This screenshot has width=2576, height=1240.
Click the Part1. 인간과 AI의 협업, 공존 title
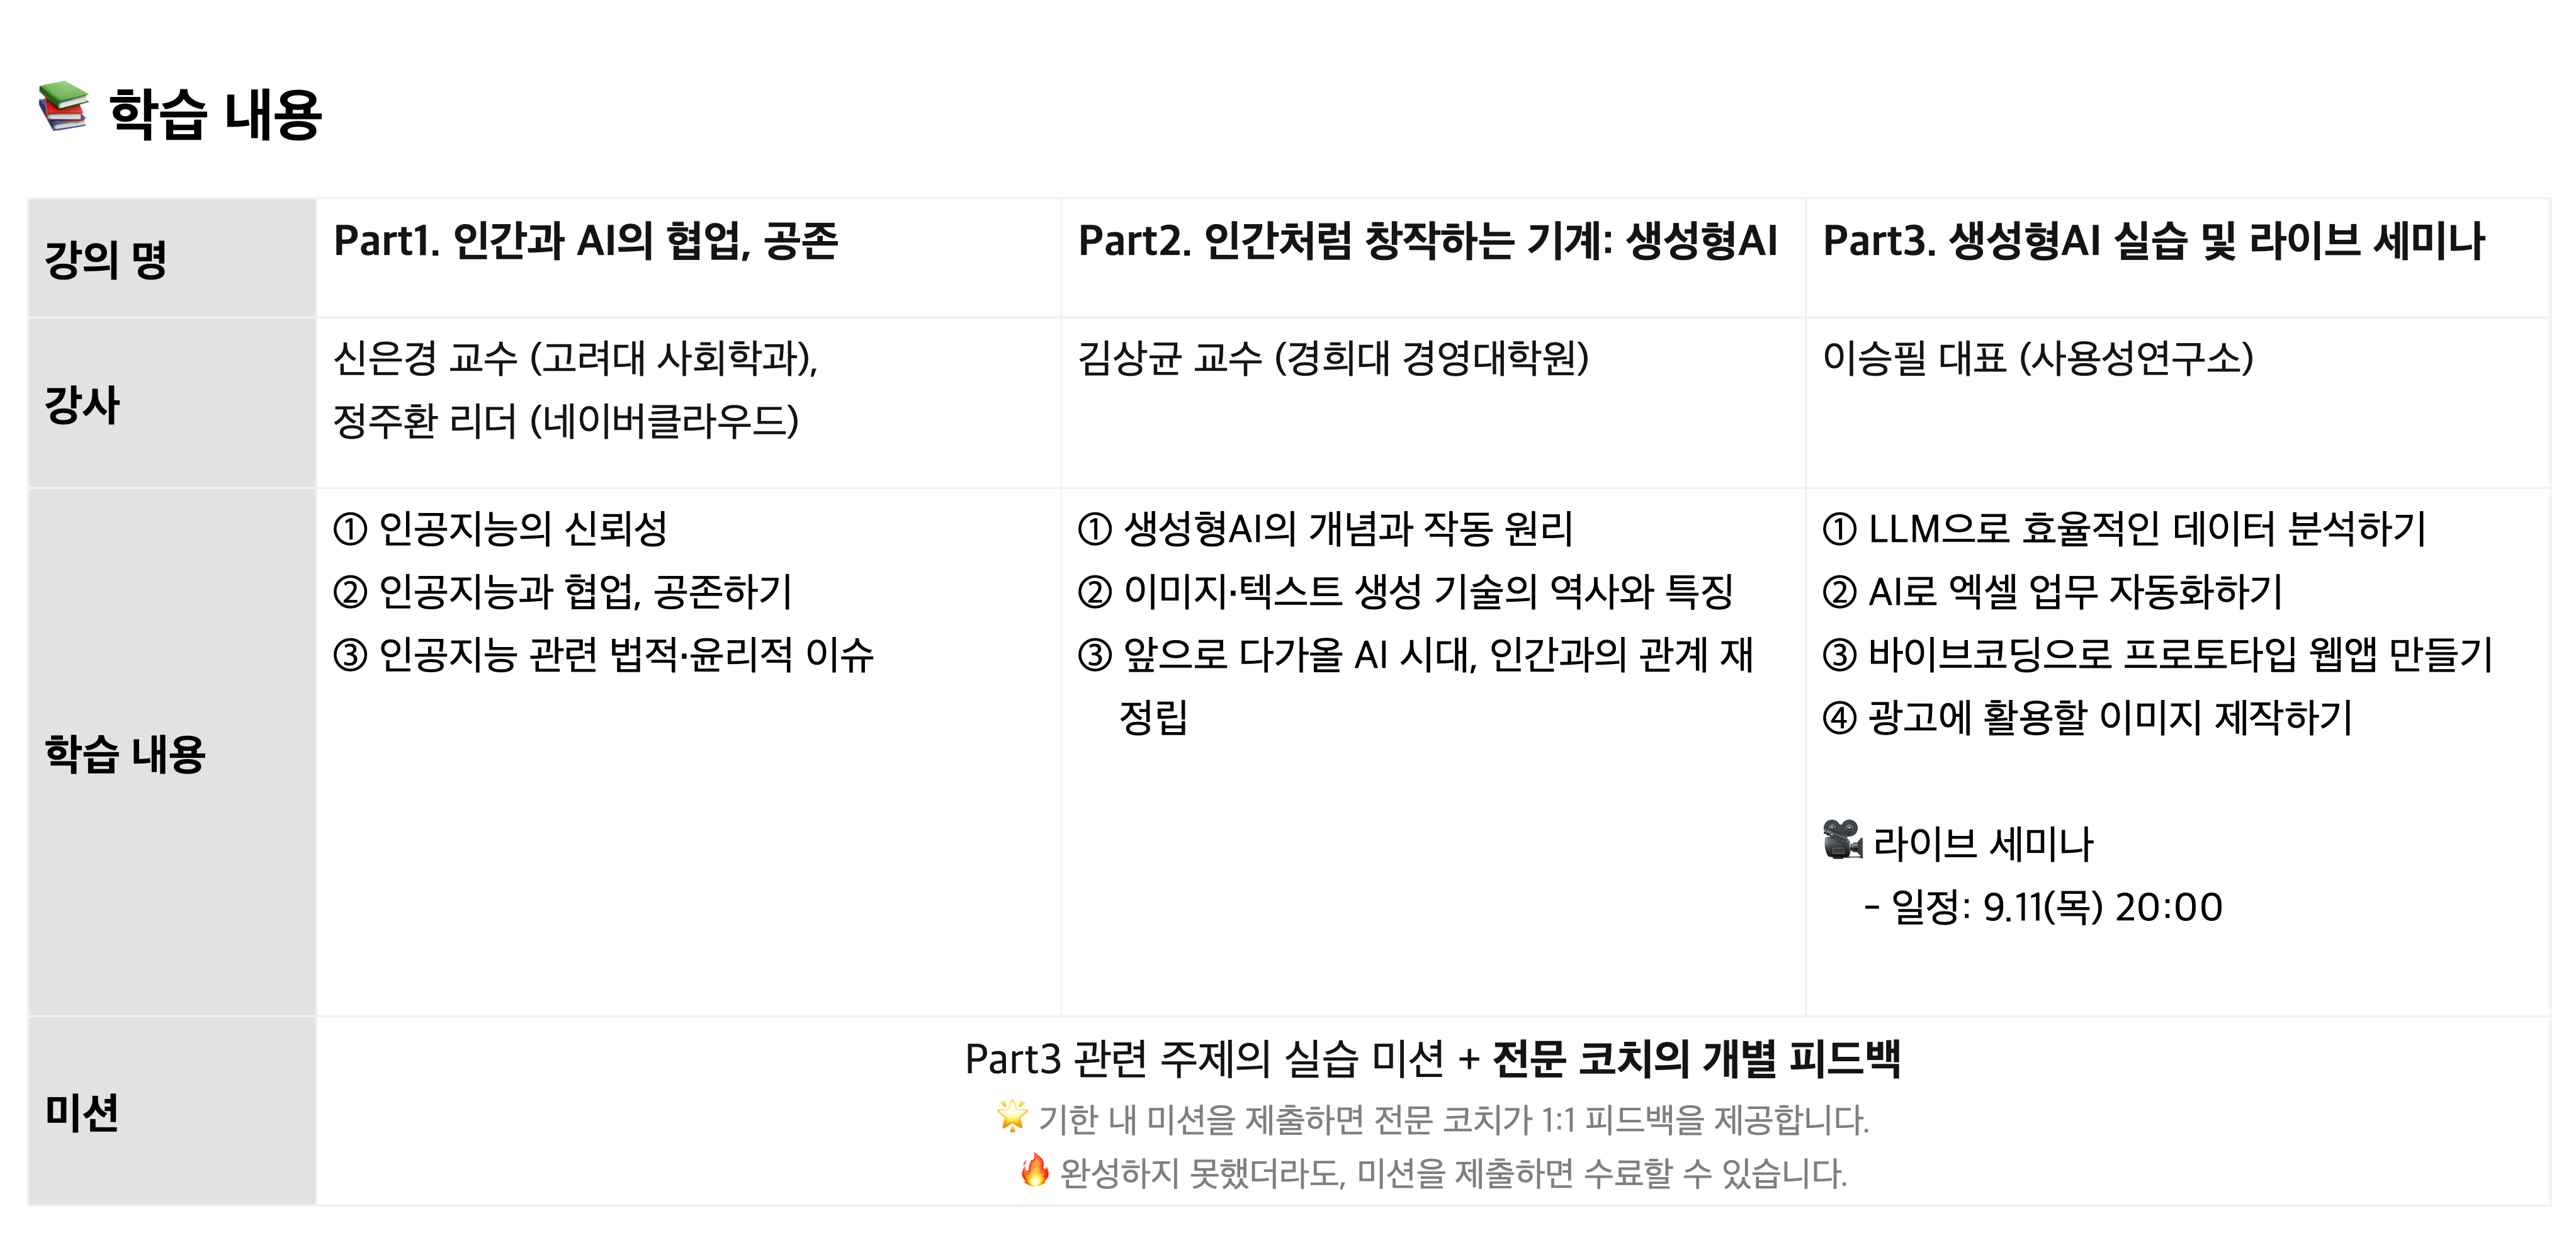point(586,241)
